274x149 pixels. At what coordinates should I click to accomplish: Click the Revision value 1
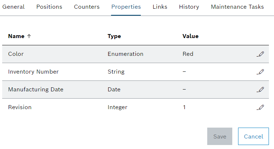pyautogui.click(x=184, y=107)
